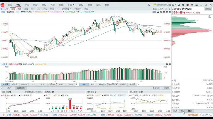Click the 画线 drawing button

154,9
